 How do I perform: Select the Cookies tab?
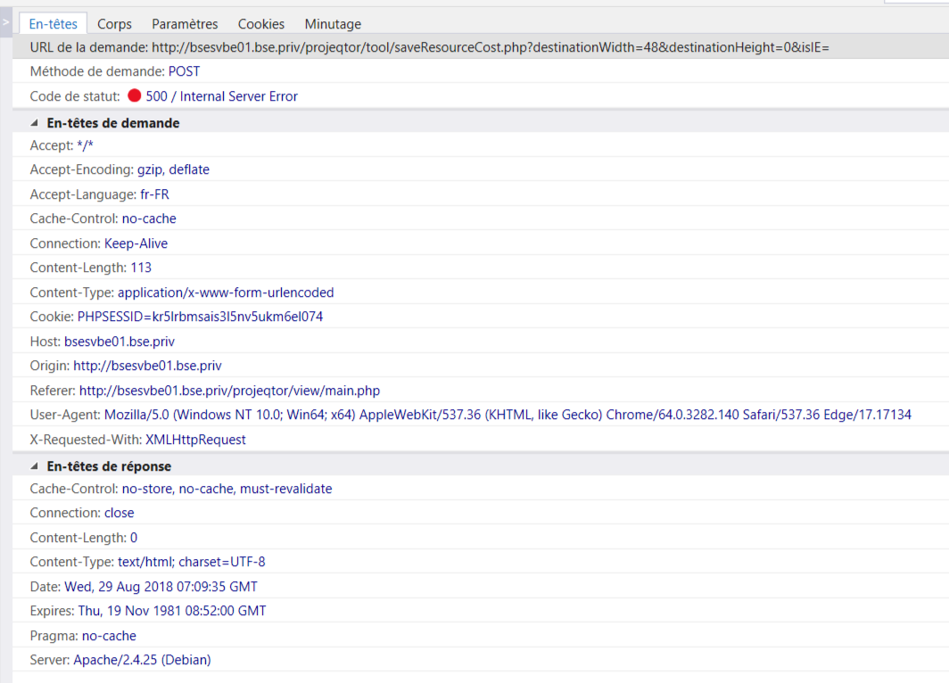coord(261,24)
